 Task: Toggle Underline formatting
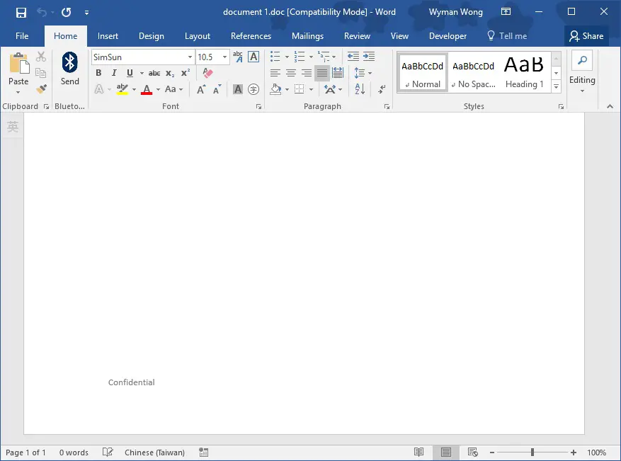pos(130,73)
